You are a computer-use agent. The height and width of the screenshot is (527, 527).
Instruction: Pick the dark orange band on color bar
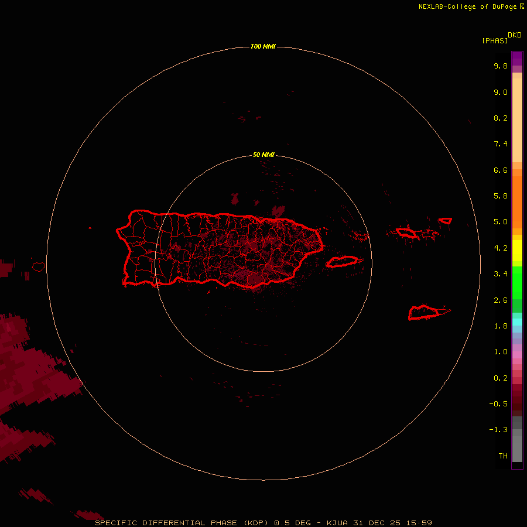(517, 201)
